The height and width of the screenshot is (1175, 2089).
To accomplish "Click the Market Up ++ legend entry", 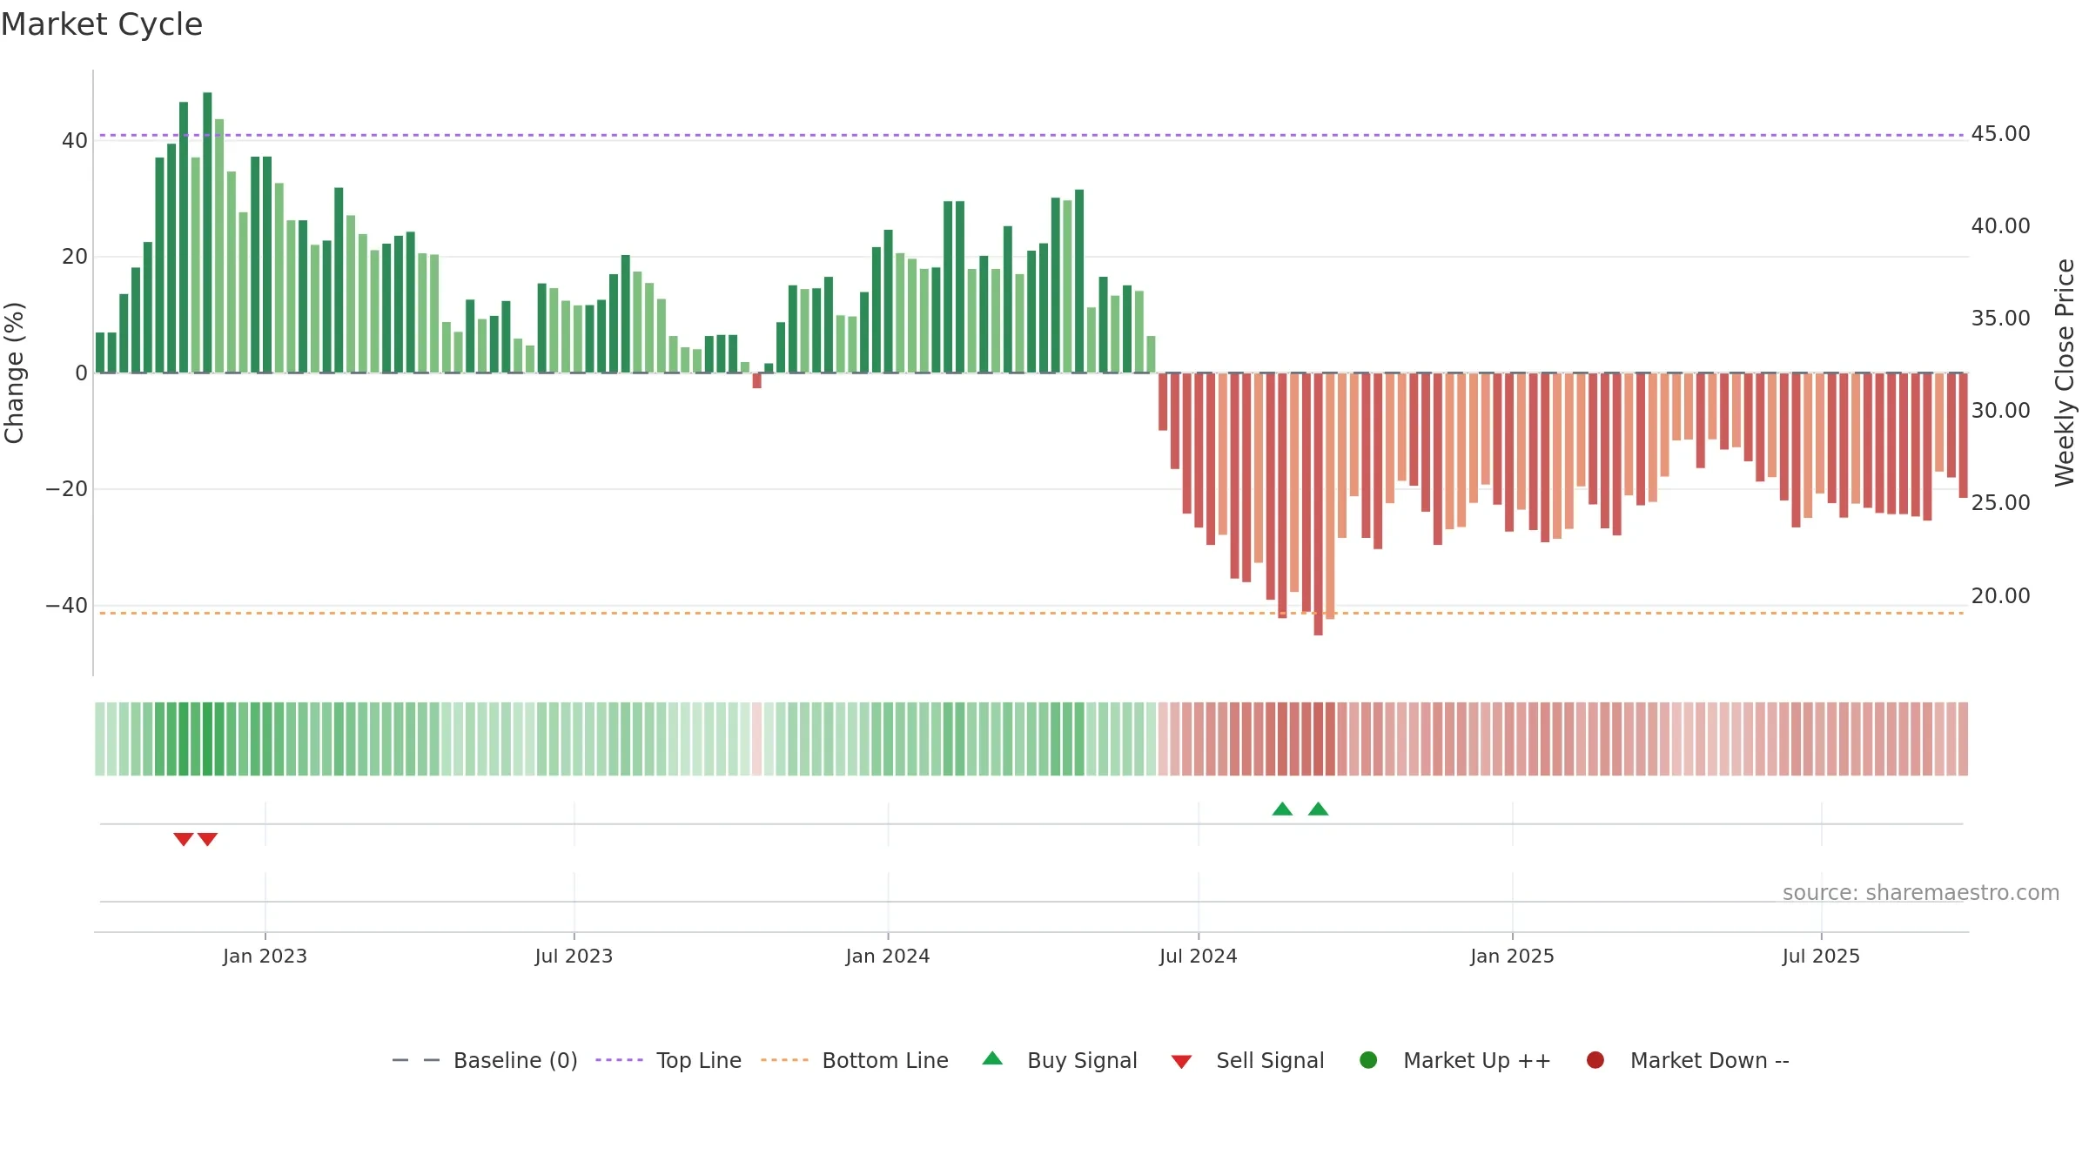I will tap(1454, 1060).
